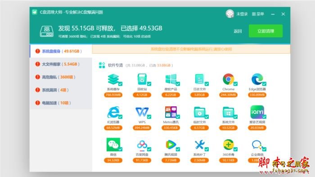Click the 6.22GB size badge
Viewport: 315px width, 177px height.
click(x=171, y=95)
